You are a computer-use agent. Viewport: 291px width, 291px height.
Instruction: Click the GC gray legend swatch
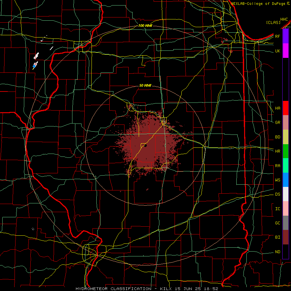coord(286,223)
